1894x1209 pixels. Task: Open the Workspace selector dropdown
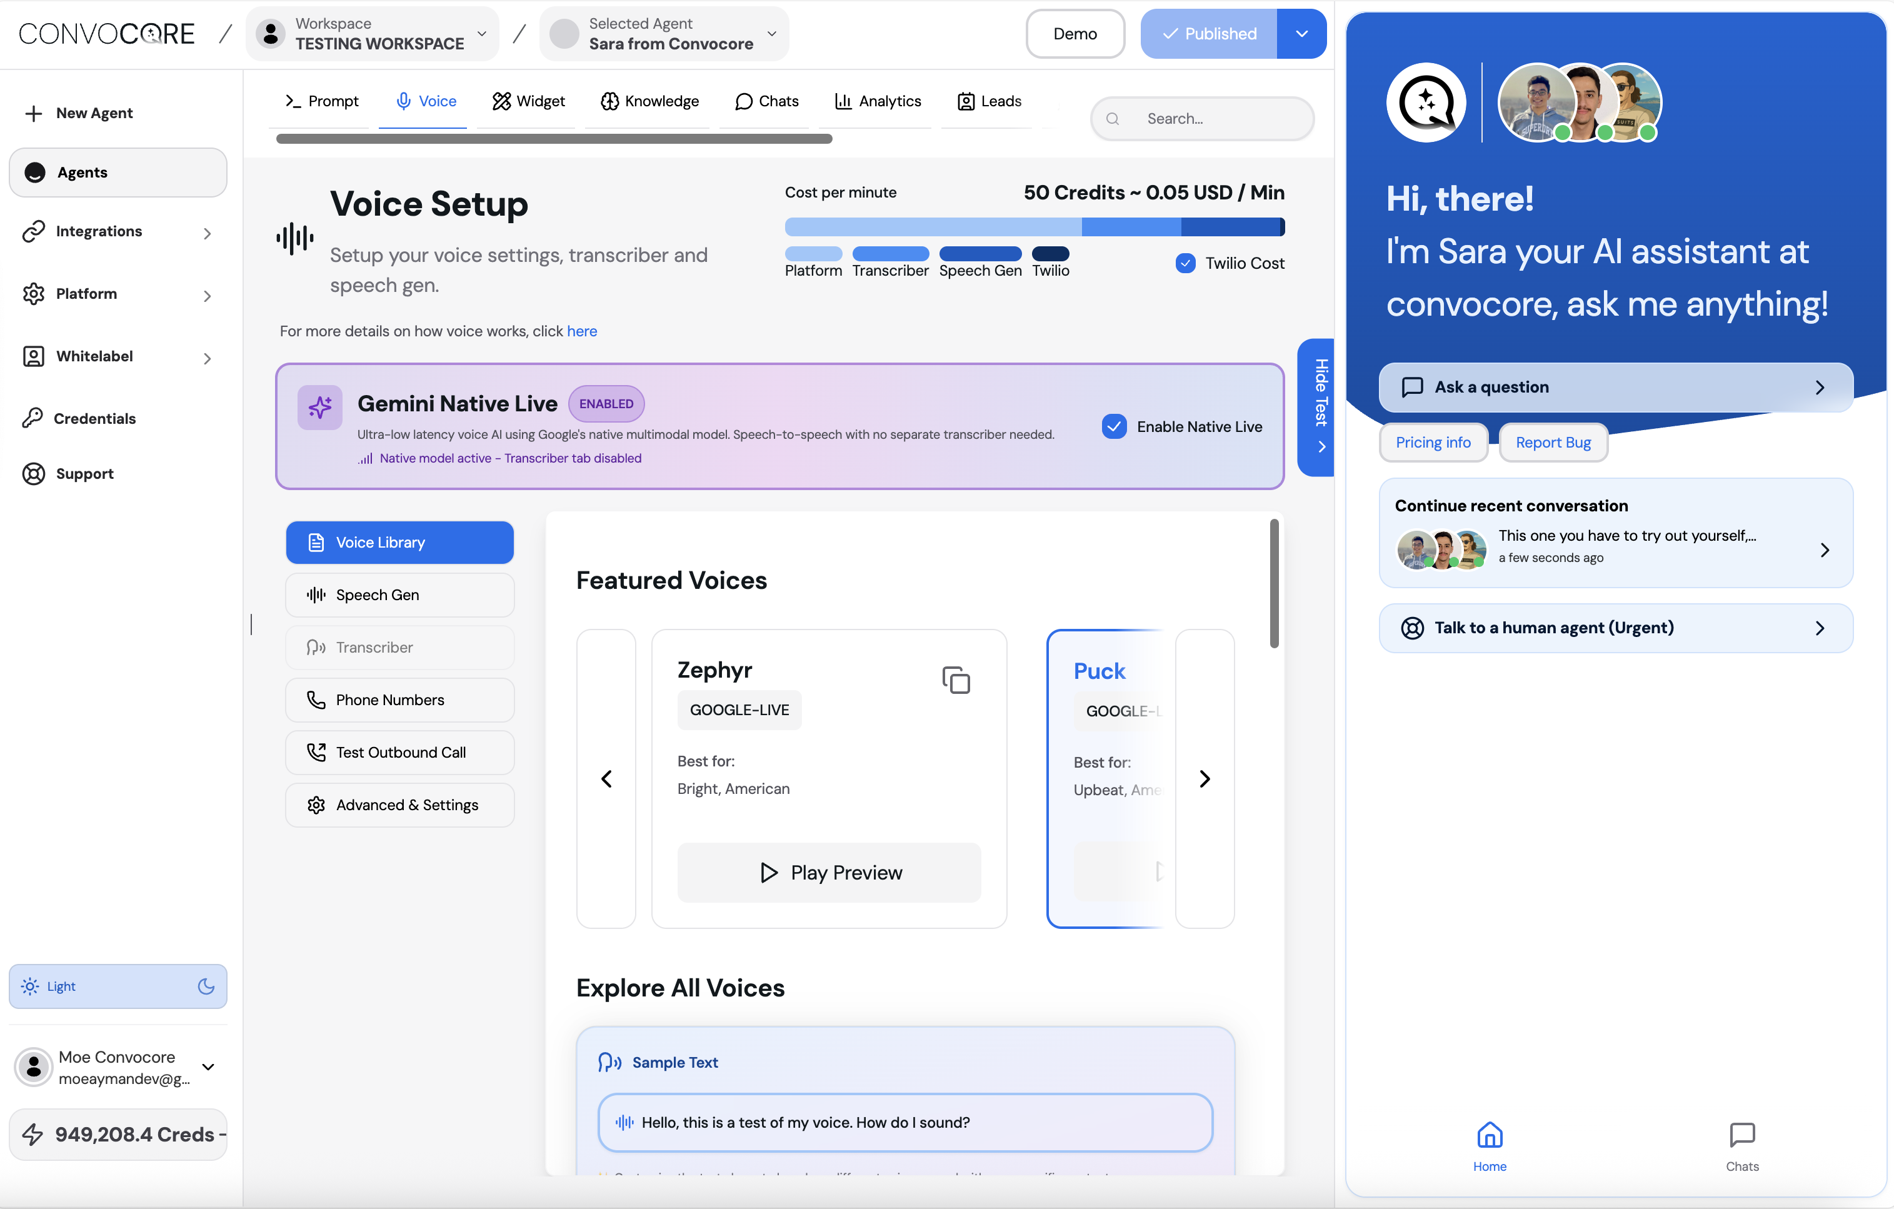click(x=373, y=34)
